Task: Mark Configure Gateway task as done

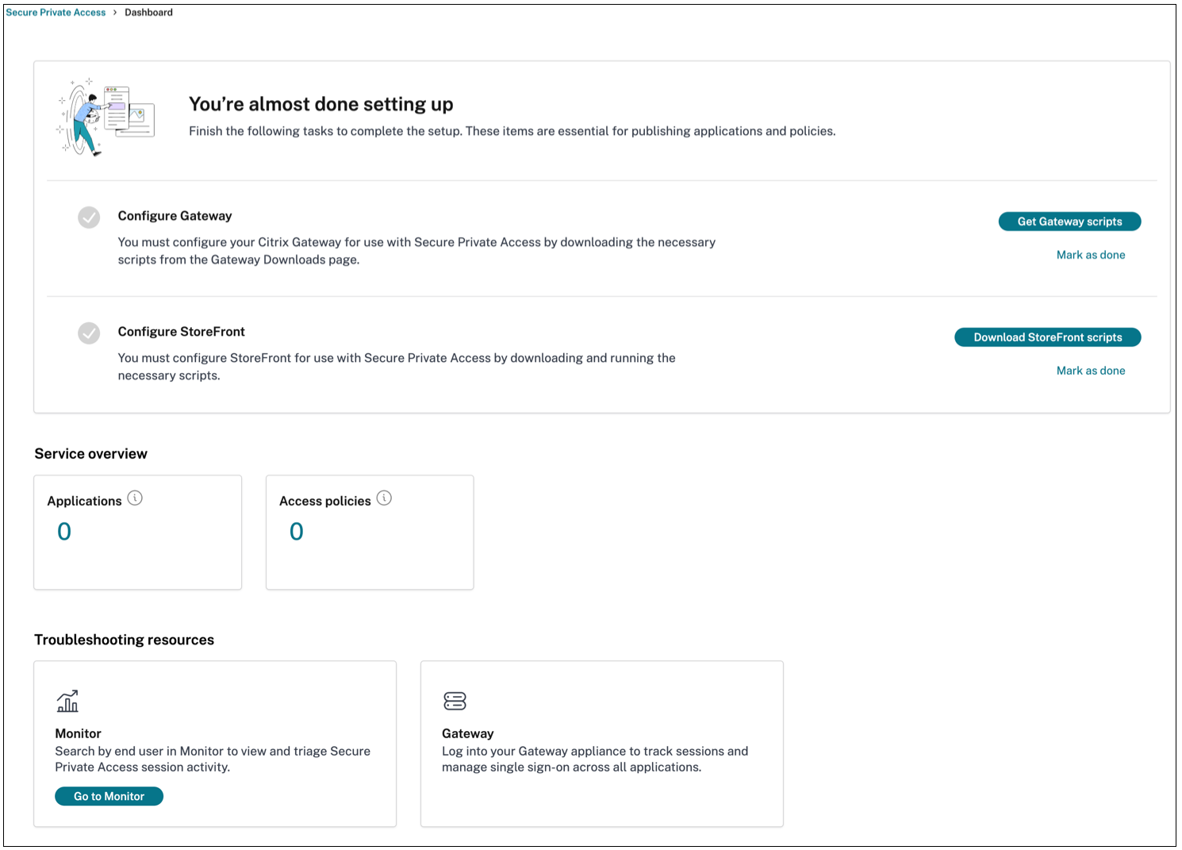Action: pyautogui.click(x=1090, y=255)
